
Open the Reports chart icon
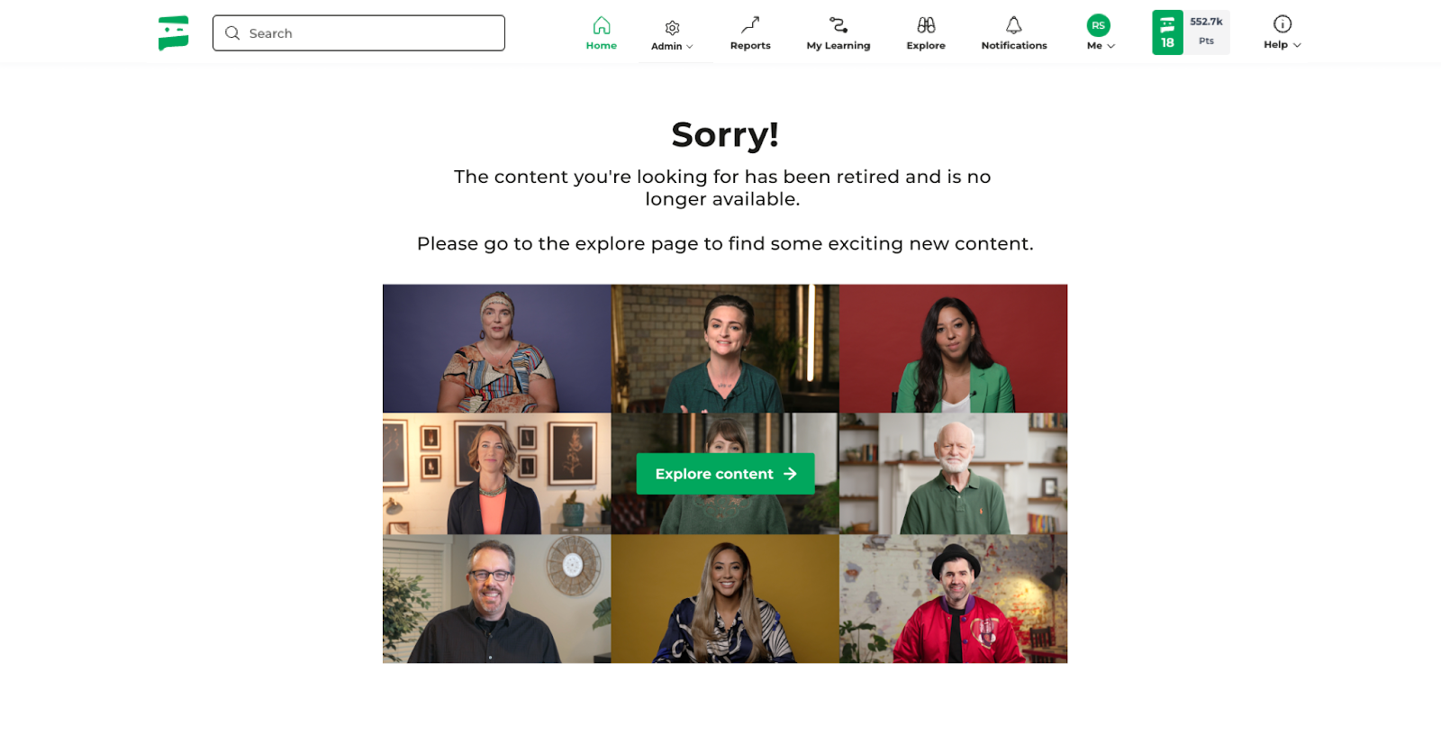(750, 25)
